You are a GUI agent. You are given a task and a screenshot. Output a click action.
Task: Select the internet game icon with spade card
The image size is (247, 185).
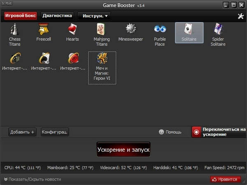[x=44, y=58]
